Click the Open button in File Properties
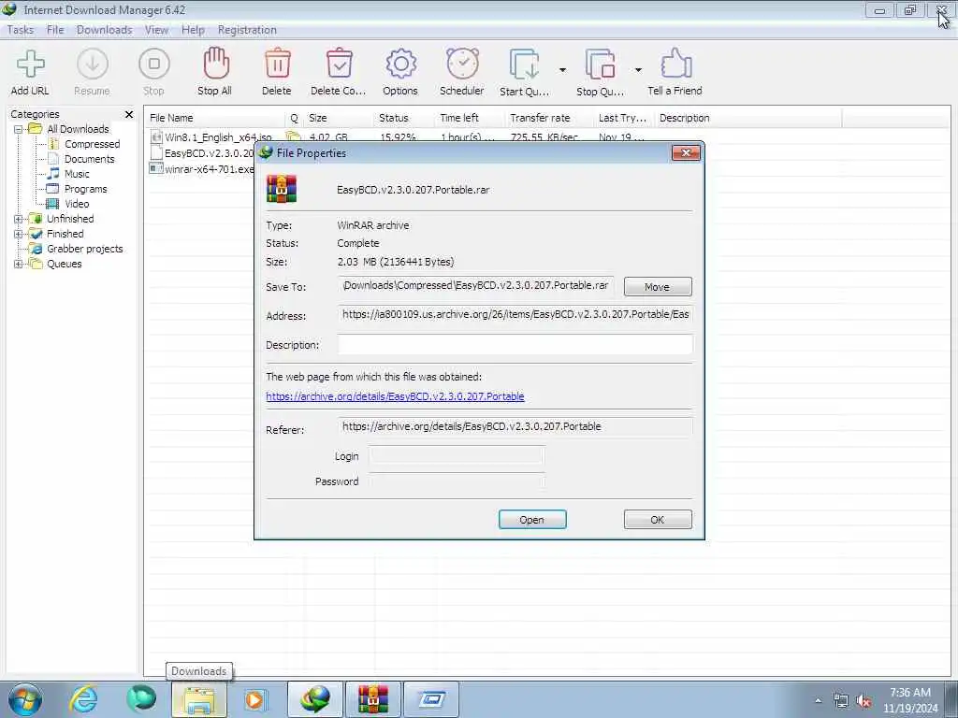The height and width of the screenshot is (718, 958). coord(532,520)
